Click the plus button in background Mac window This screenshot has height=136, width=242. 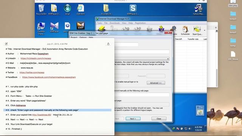tap(216, 28)
